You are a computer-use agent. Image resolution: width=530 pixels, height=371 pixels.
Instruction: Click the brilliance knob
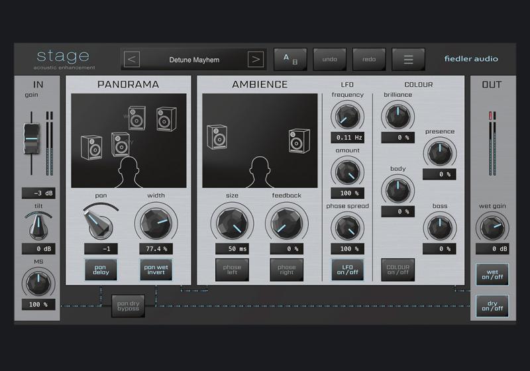pyautogui.click(x=398, y=117)
